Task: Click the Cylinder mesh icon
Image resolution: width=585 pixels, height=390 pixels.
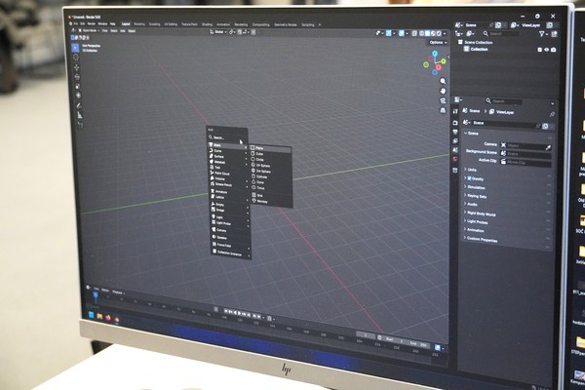Action: click(252, 178)
